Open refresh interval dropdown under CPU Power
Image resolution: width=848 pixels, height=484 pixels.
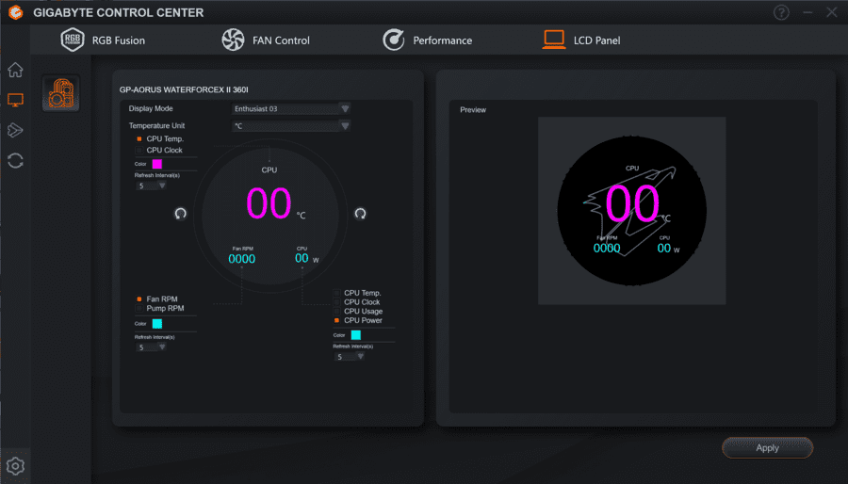tap(349, 357)
